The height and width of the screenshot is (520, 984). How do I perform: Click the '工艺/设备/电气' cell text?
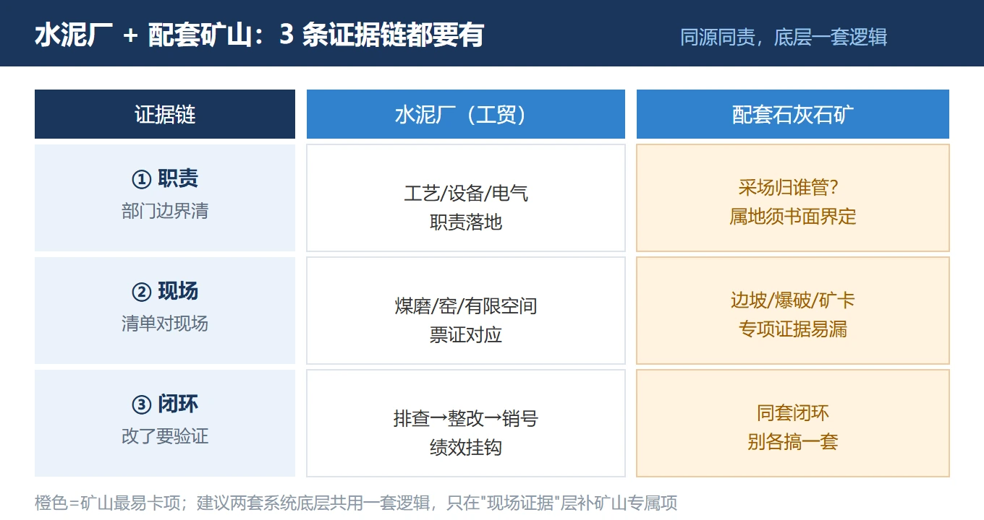point(466,194)
